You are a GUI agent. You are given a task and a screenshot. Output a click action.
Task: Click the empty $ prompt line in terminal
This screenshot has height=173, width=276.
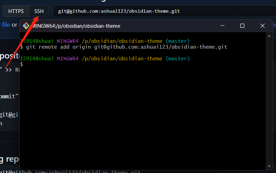click(x=22, y=64)
